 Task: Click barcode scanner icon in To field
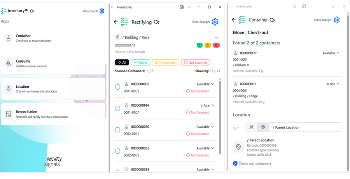252,127
